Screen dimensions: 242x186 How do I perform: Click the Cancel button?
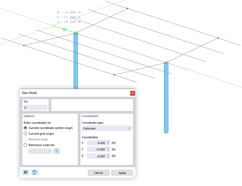(98, 173)
